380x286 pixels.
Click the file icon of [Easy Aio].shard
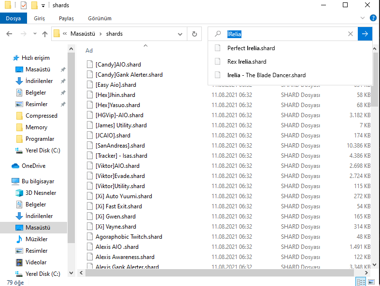[90, 85]
